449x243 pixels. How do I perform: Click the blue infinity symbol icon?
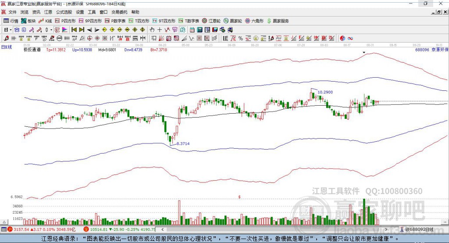[350, 38]
